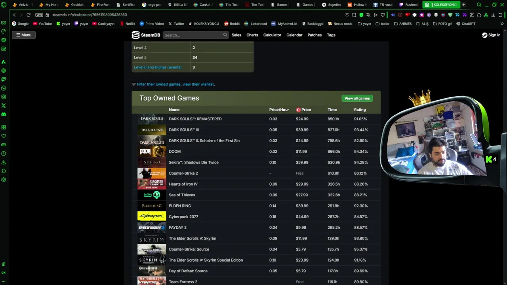
Task: Open view their wishlist link
Action: tap(198, 84)
